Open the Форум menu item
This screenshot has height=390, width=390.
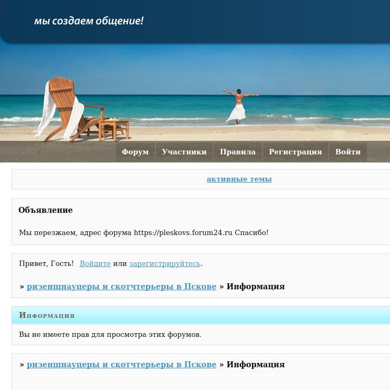click(x=135, y=152)
